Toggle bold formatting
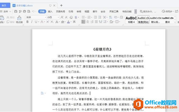Viewport: 179px width, 112px height. pyautogui.click(x=27, y=22)
